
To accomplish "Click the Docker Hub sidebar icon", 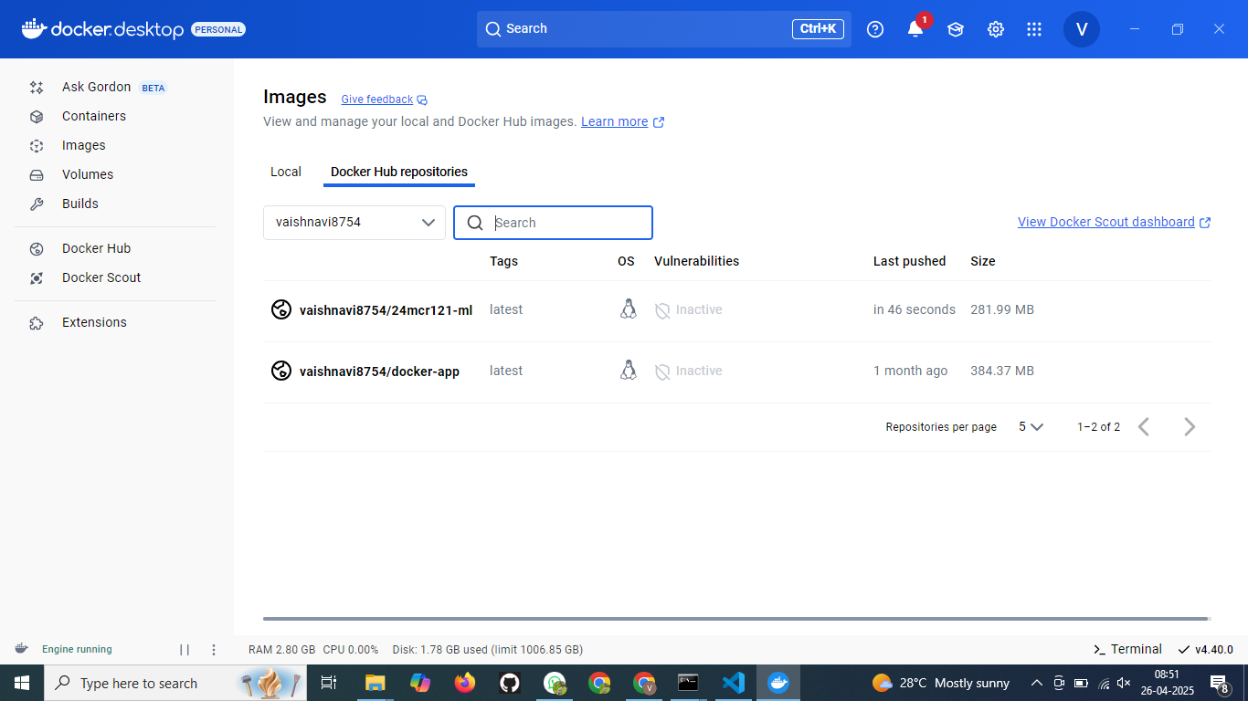I will [x=37, y=249].
